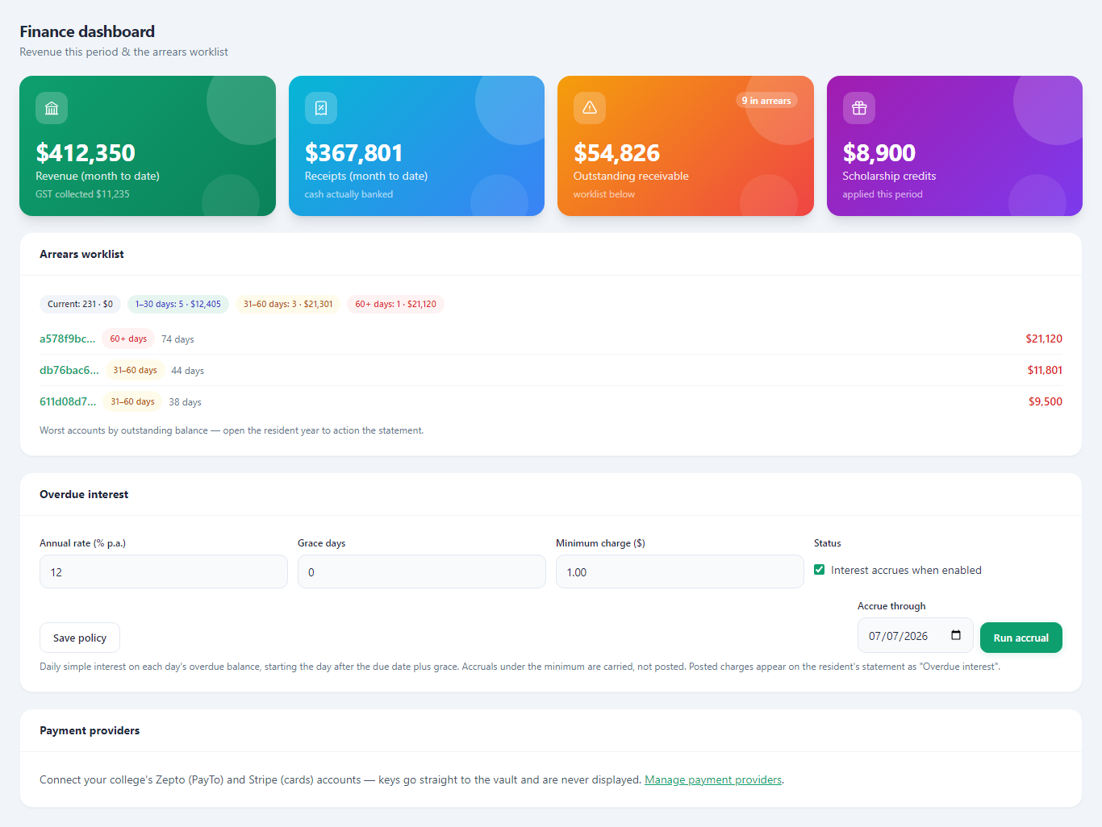Click the $9,500 balance amount
The height and width of the screenshot is (827, 1102).
tap(1046, 401)
